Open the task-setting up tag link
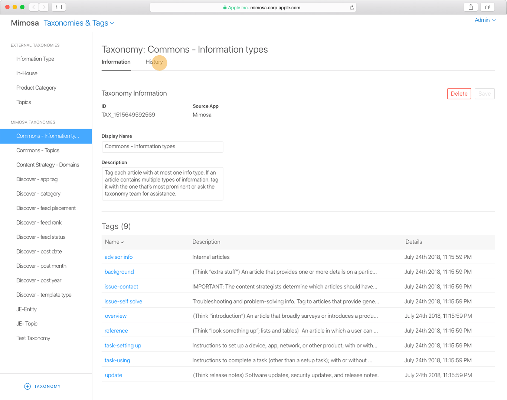This screenshot has height=400, width=507. 123,346
